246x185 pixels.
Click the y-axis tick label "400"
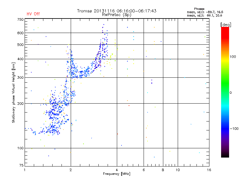point(20,59)
